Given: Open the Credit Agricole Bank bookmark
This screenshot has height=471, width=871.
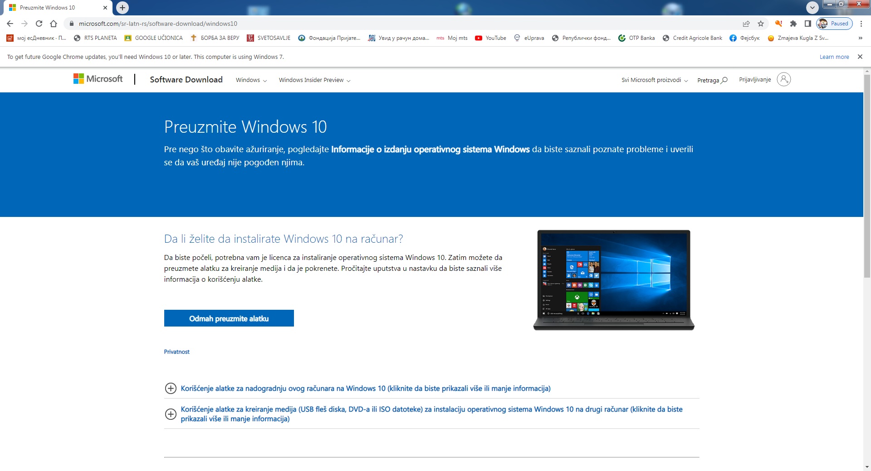Looking at the screenshot, I should (x=692, y=38).
